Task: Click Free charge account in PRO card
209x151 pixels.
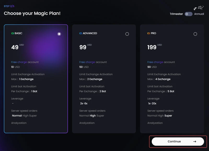Action: (161, 62)
